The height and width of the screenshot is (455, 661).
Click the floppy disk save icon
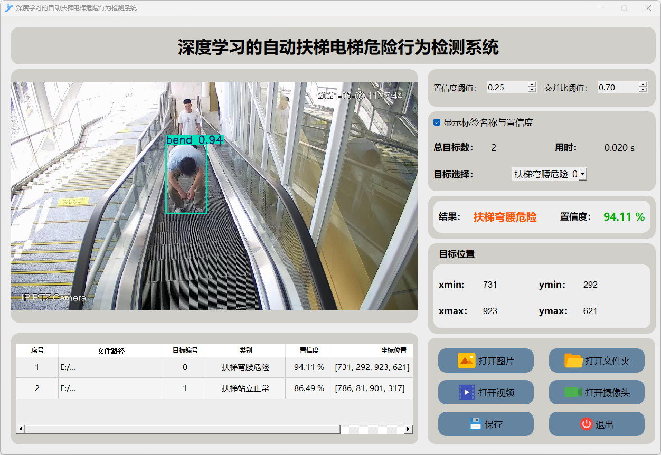point(475,424)
